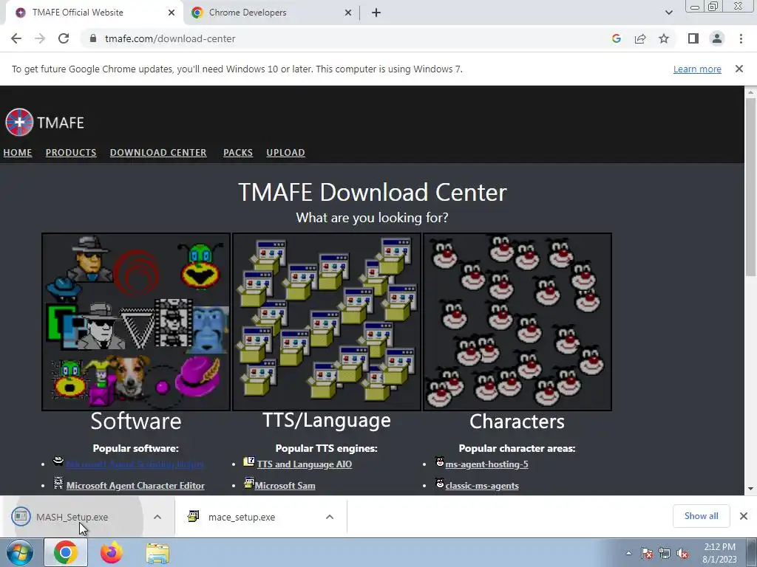This screenshot has height=567, width=757.
Task: Click the forward navigation arrow
Action: [40, 38]
